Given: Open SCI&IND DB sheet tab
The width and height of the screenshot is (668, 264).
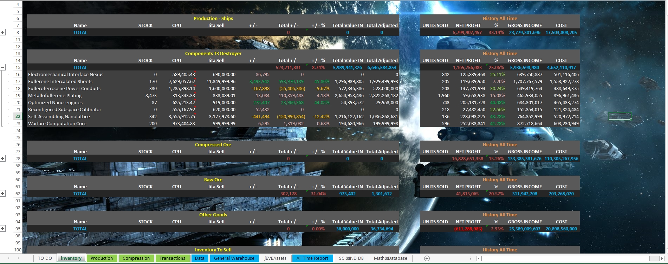Looking at the screenshot, I should tap(351, 258).
